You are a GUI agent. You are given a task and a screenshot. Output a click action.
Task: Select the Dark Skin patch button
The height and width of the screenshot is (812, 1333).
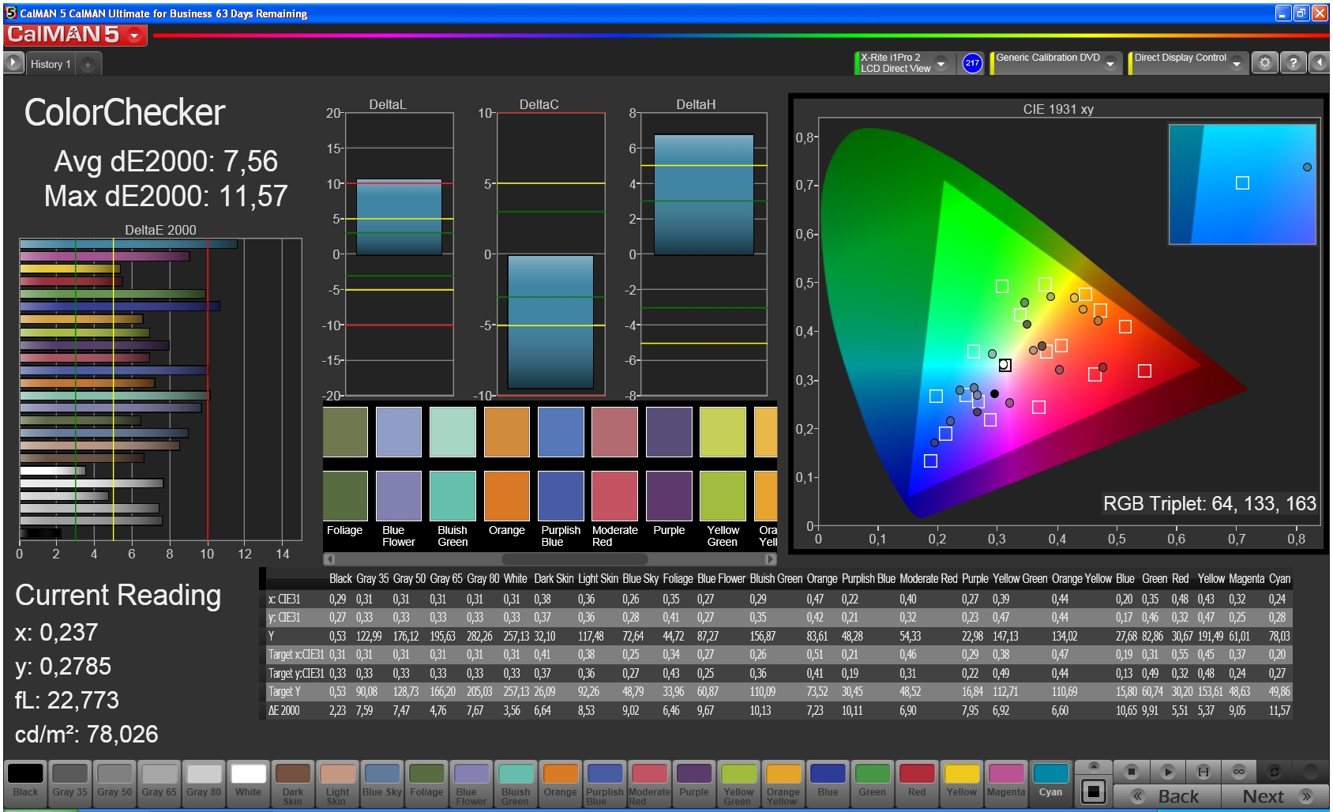coord(293,783)
